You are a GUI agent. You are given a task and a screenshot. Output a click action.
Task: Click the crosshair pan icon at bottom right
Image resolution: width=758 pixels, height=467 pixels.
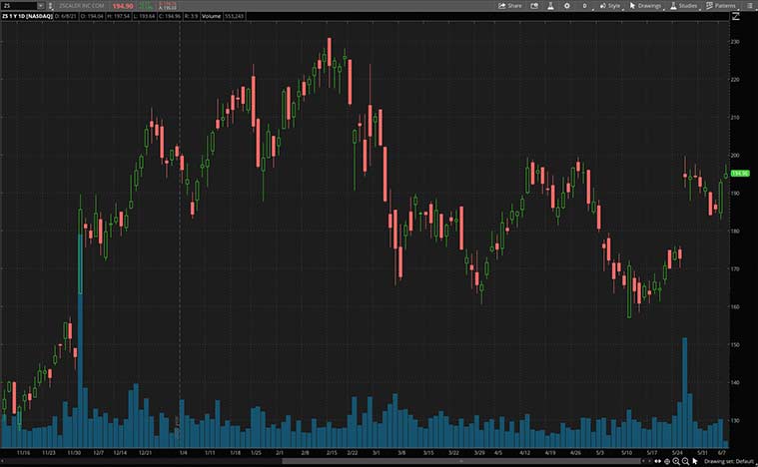[667, 462]
